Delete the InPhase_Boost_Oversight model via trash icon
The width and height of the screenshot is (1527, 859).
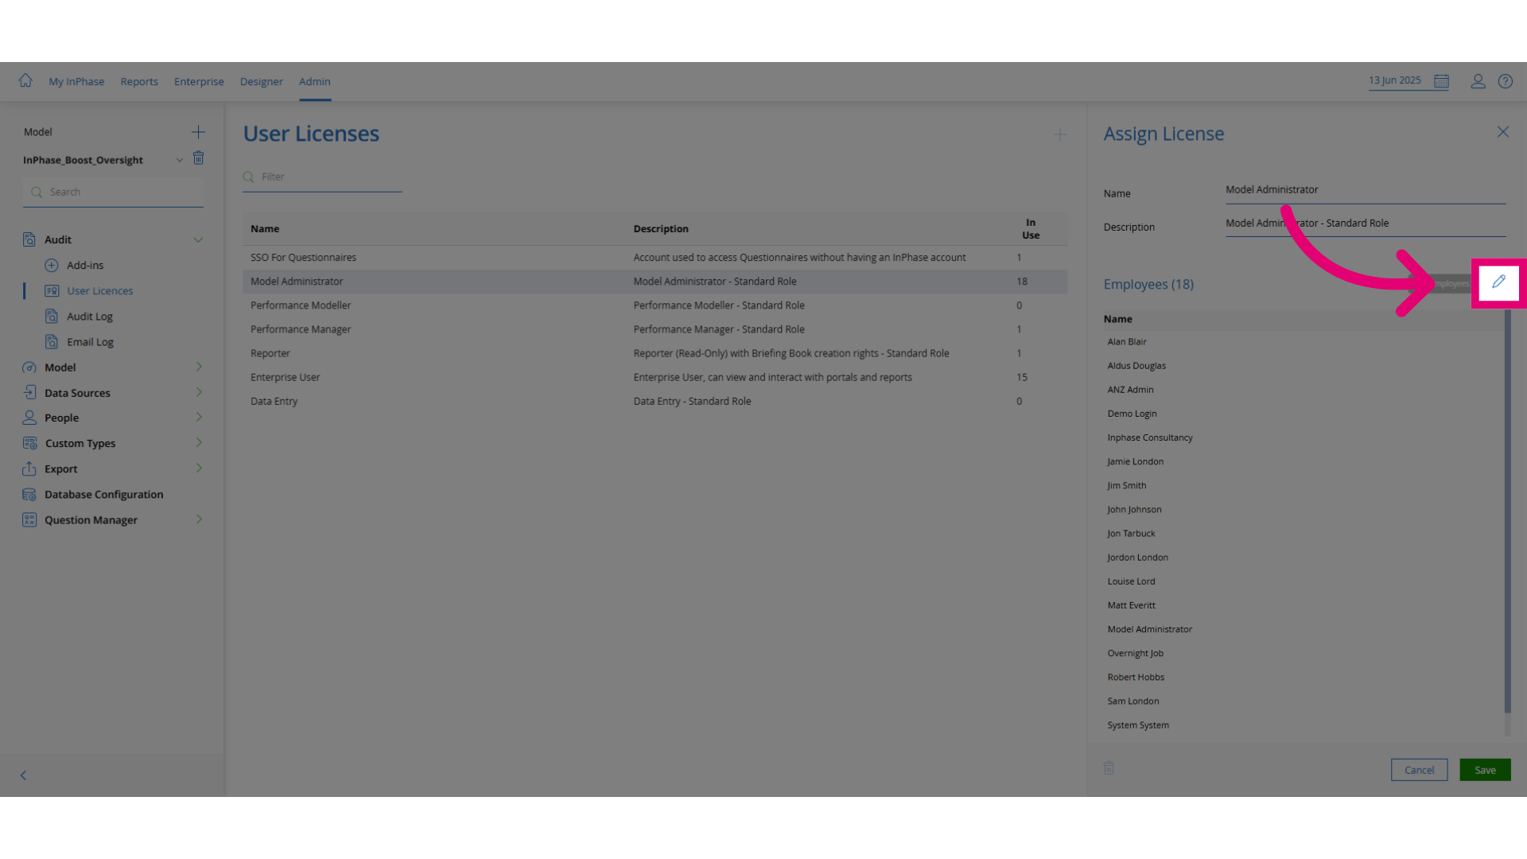coord(199,158)
